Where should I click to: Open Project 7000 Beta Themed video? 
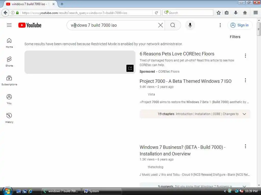coord(186,81)
